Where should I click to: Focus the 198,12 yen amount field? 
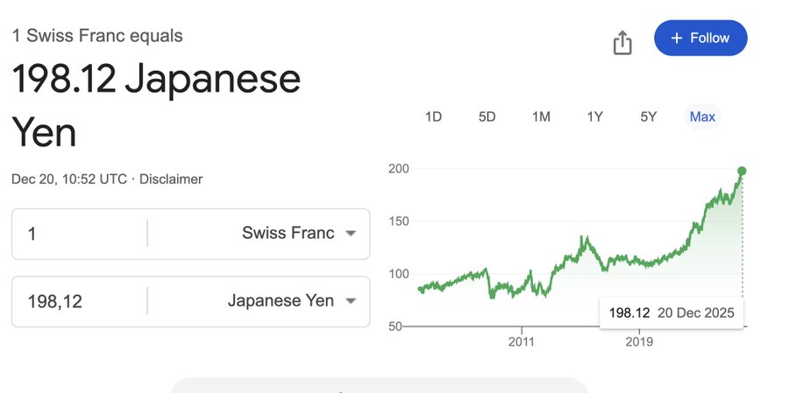pos(79,301)
